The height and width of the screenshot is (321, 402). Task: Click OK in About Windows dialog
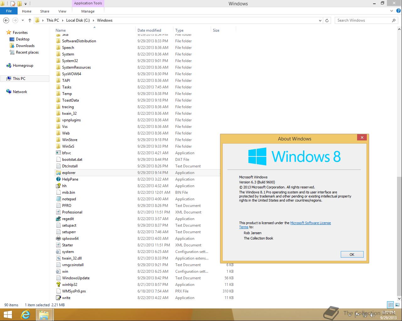(x=352, y=255)
